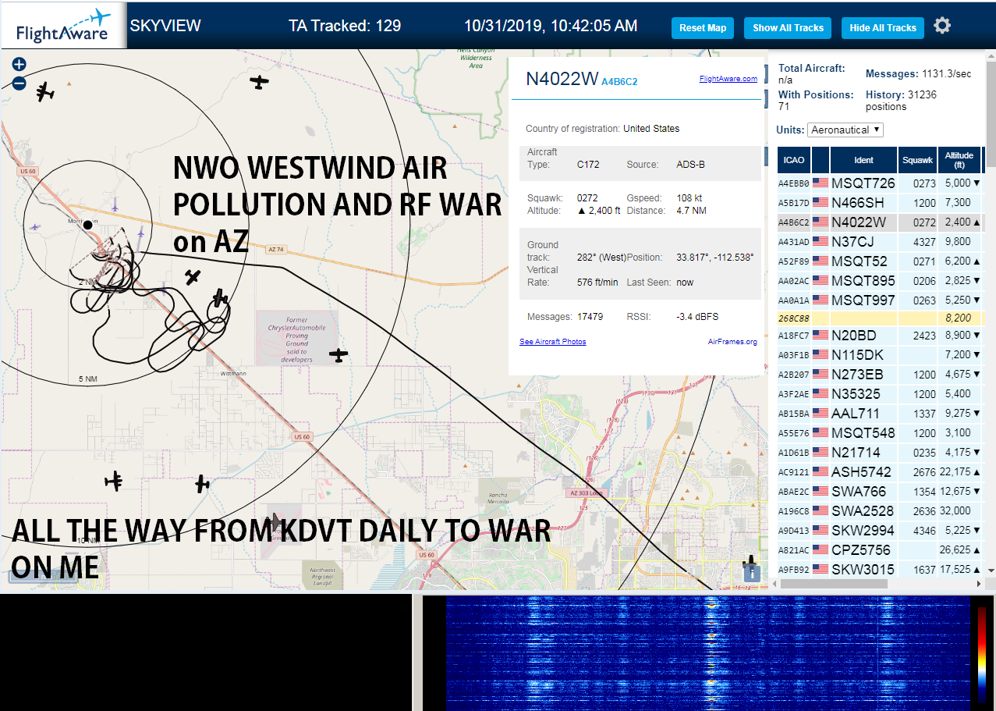Screen dimensions: 996x711
Task: Sort table by the Ident column header
Action: (x=863, y=160)
